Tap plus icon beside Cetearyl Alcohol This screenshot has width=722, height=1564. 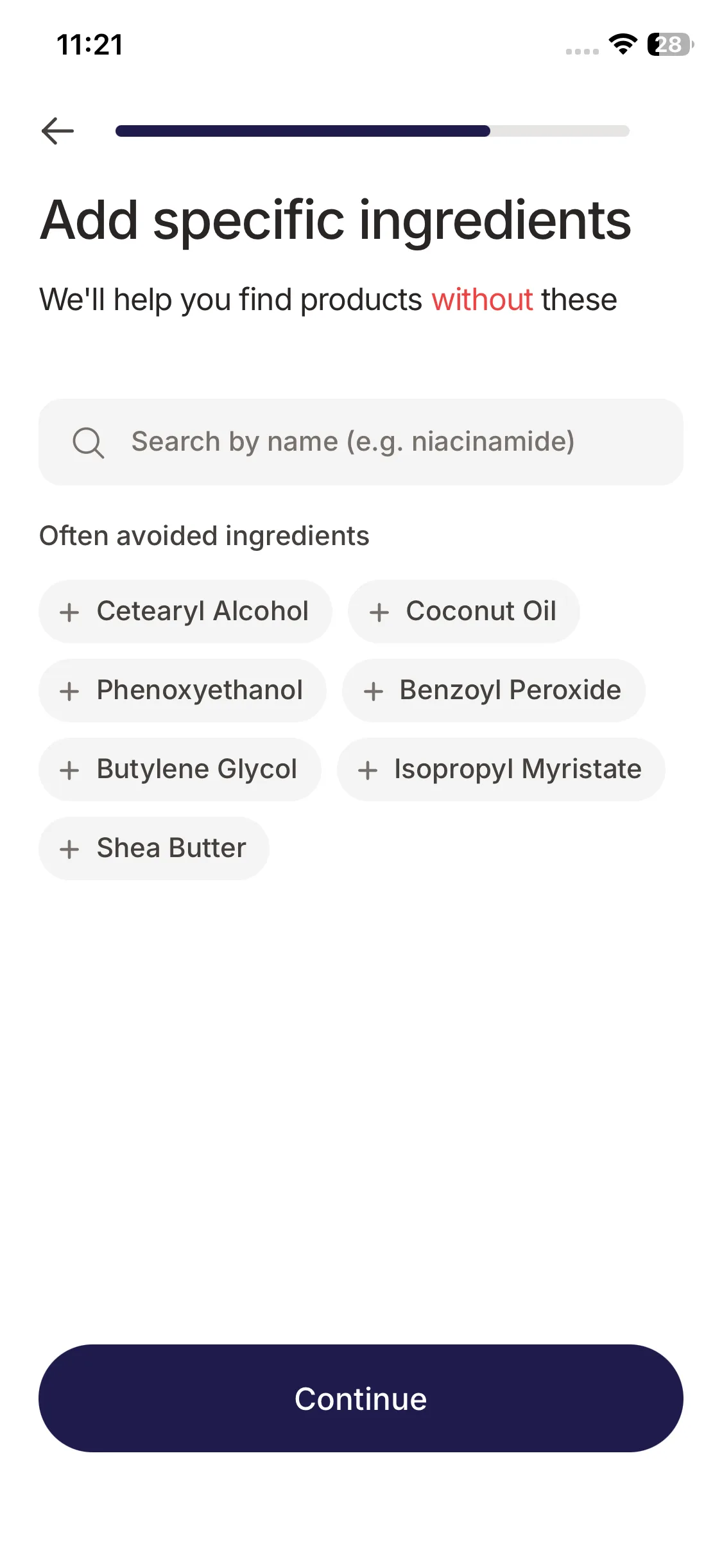coord(69,613)
